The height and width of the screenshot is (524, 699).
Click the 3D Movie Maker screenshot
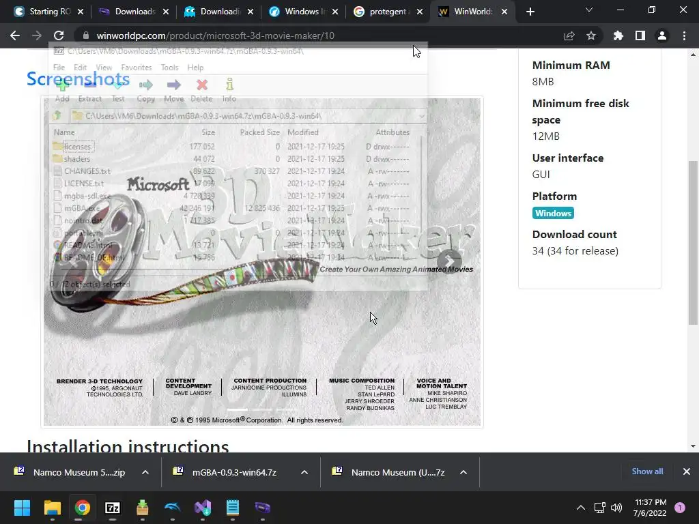pyautogui.click(x=262, y=262)
